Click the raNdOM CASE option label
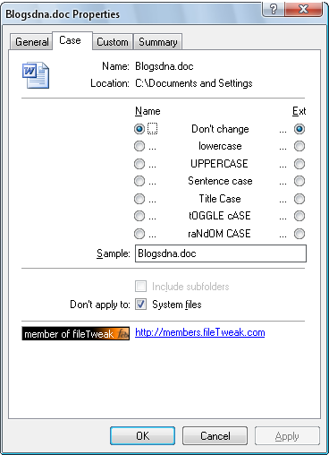Viewport: 329px width, 455px height. point(219,234)
